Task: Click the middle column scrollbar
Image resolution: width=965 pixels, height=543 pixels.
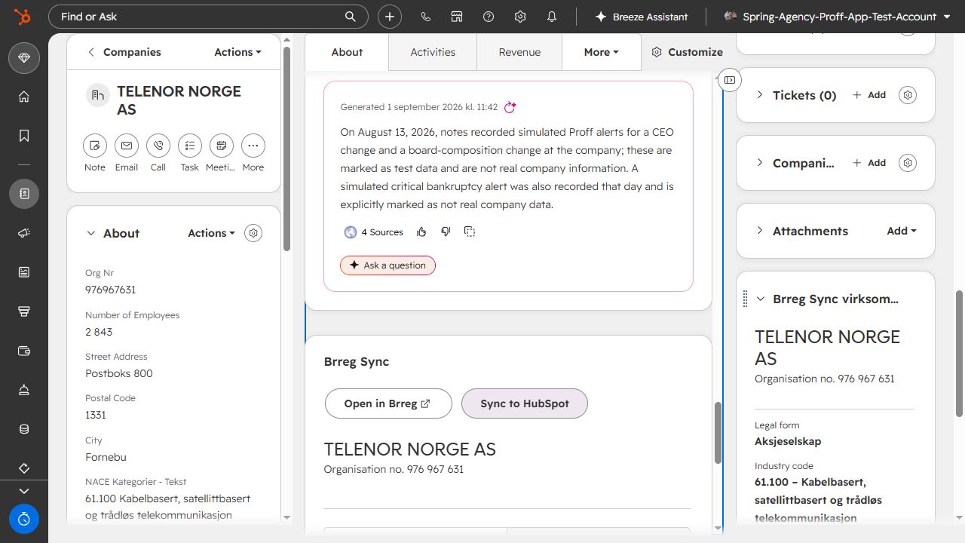Action: [718, 433]
